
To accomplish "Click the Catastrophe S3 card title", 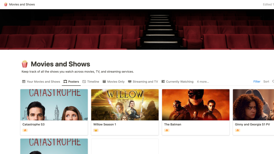I will 34,124.
